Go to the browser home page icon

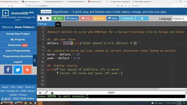click(12, 6)
